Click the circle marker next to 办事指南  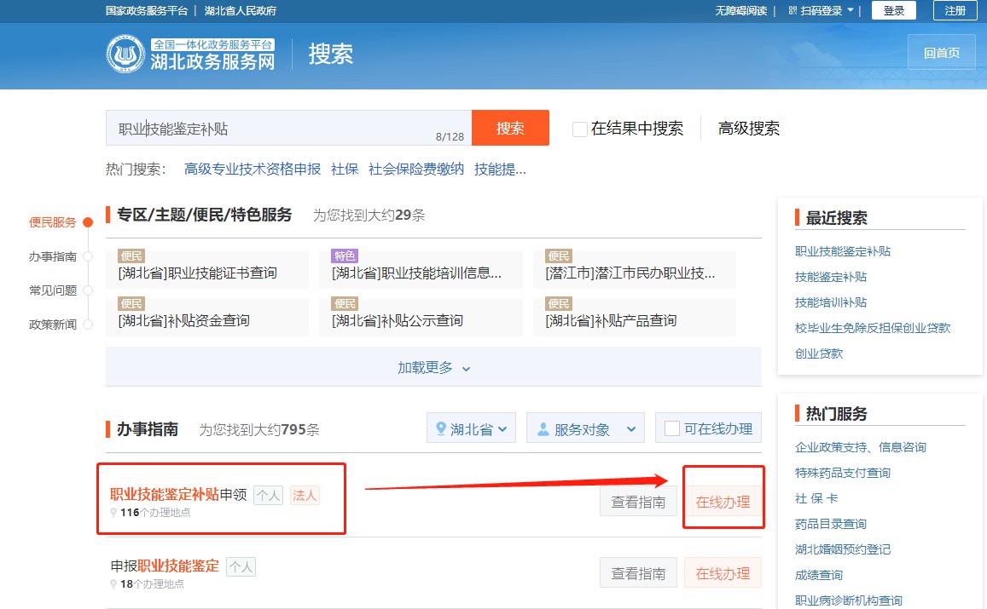pyautogui.click(x=87, y=256)
